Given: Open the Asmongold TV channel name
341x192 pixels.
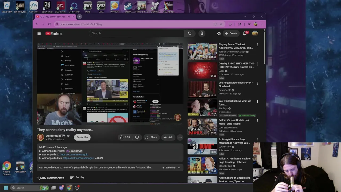Looking at the screenshot, I should pos(55,136).
